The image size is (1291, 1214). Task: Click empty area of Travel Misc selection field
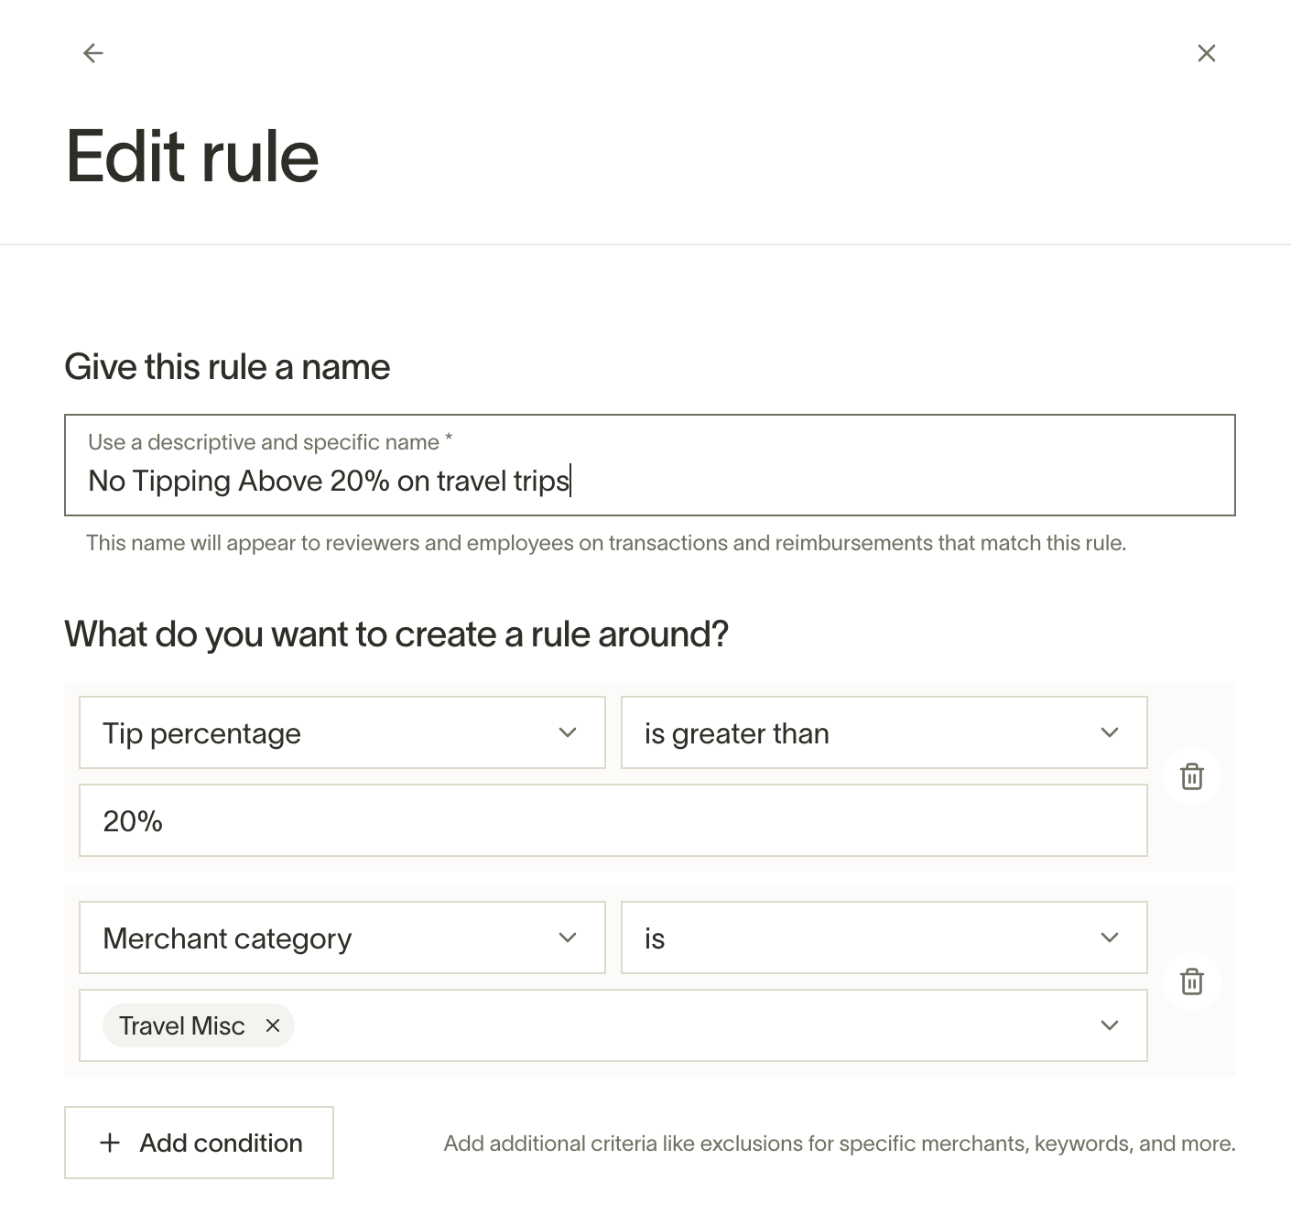[687, 1025]
